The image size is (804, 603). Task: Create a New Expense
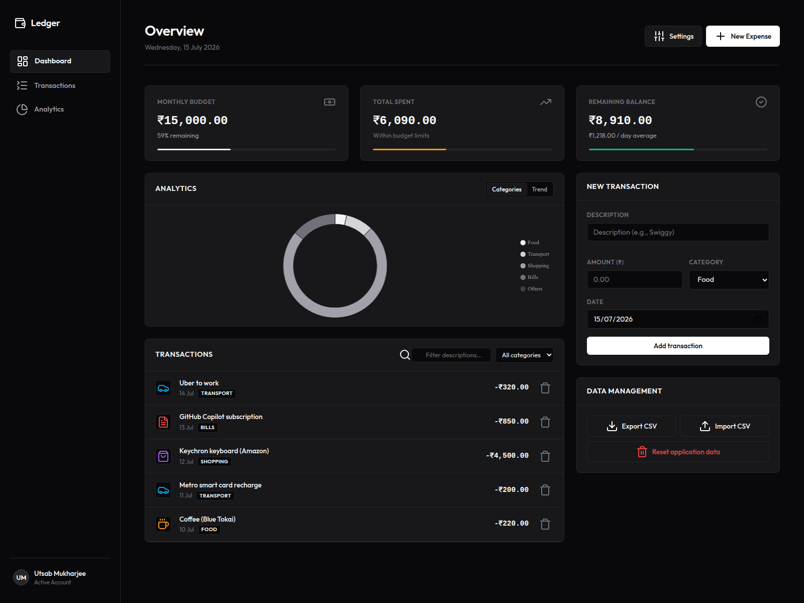[743, 36]
